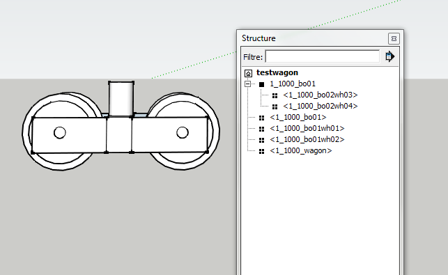Click the component icon for 1_1000_bo02wh03
This screenshot has width=448, height=275.
pyautogui.click(x=275, y=95)
